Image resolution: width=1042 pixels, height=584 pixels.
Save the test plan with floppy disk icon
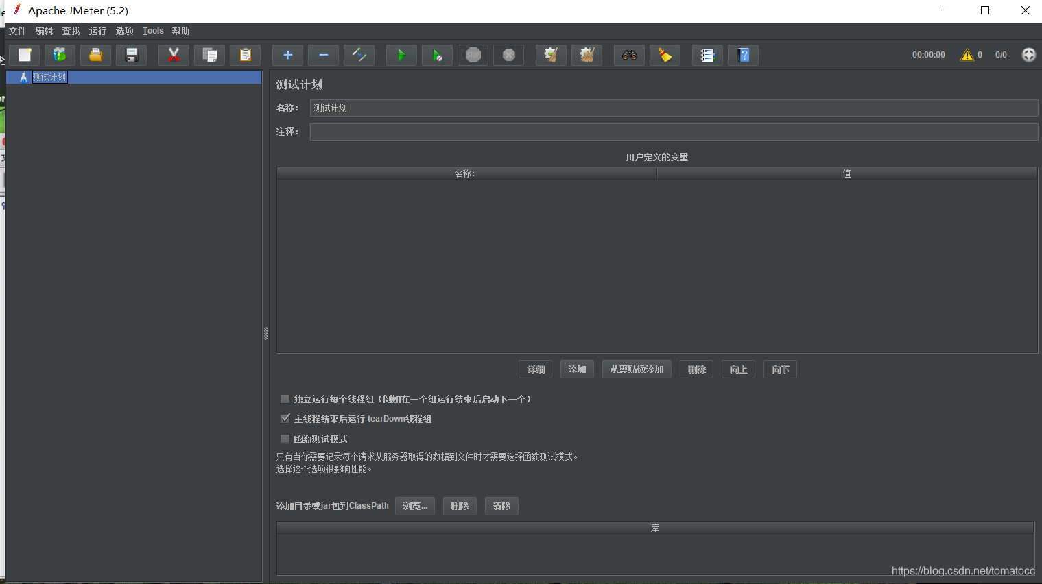(x=132, y=55)
